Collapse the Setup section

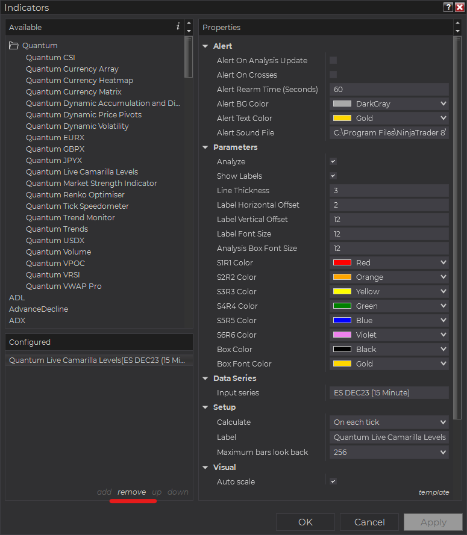205,407
